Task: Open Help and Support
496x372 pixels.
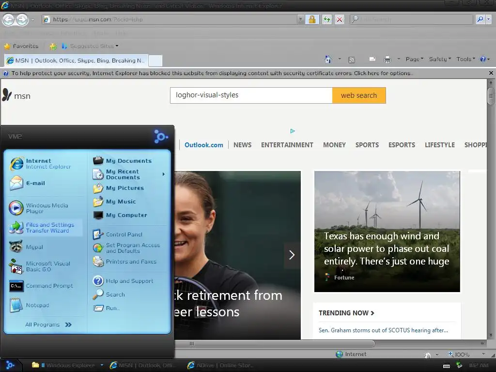Action: coord(129,281)
